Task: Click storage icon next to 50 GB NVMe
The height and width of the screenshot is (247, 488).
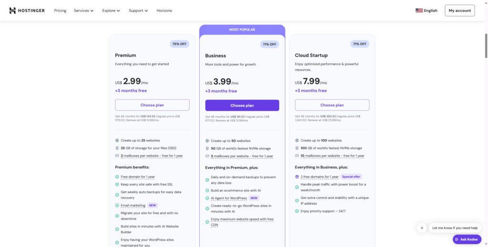Action: click(x=207, y=148)
